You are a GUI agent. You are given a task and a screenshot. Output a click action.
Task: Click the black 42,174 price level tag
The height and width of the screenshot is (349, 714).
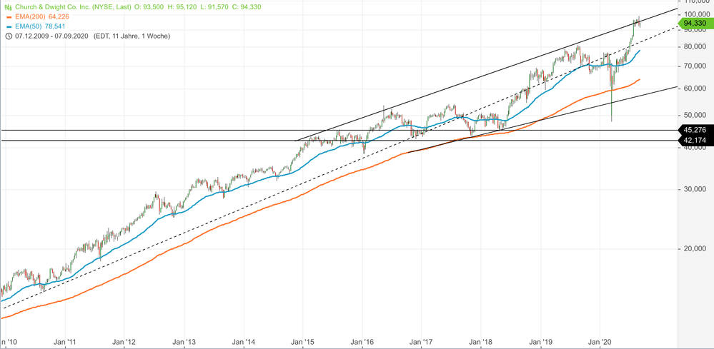point(695,141)
